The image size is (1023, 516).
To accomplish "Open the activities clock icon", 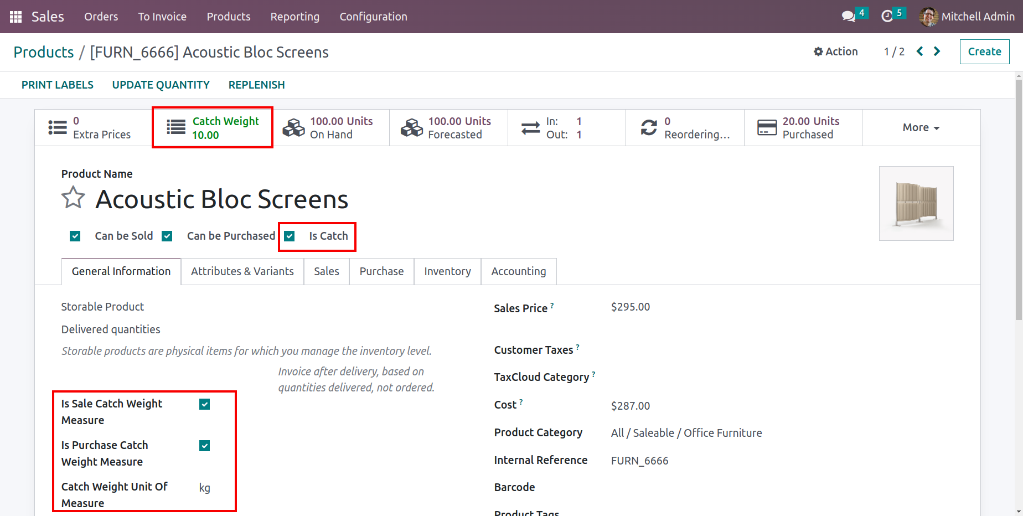I will coord(887,17).
